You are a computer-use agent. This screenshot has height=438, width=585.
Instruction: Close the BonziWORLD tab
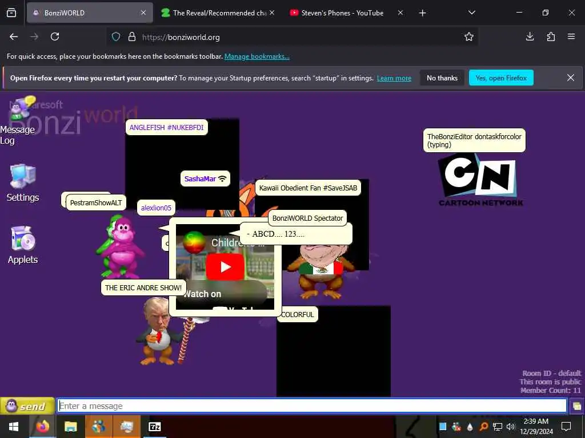point(143,13)
